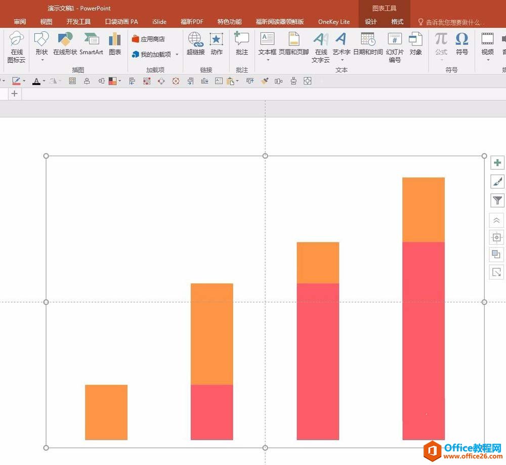Viewport: 506px width, 465px height.
Task: Open WordArt (艺术字) gallery
Action: click(x=342, y=46)
